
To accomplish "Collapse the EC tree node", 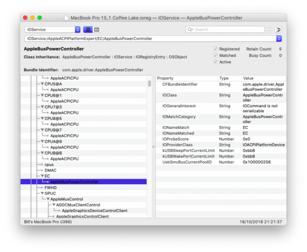I will coord(41,176).
